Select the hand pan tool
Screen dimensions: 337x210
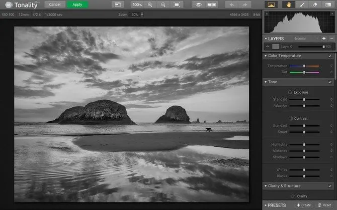(x=289, y=5)
